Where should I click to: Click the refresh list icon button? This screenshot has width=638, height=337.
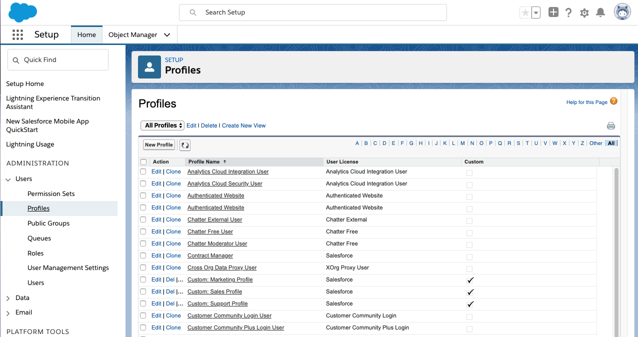coord(185,145)
